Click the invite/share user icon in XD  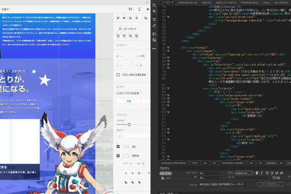point(130,9)
